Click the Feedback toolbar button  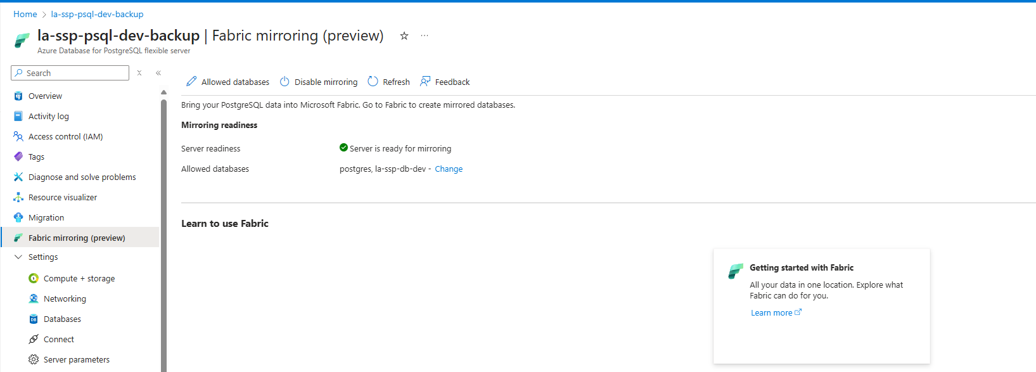click(x=445, y=82)
